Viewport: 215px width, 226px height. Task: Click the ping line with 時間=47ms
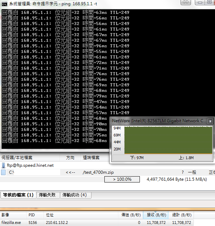point(66,102)
